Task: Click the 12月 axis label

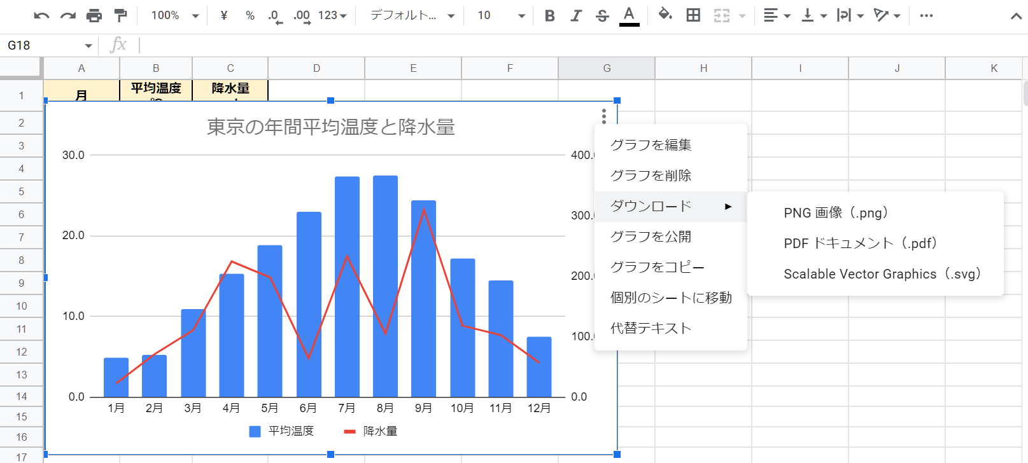Action: [539, 408]
